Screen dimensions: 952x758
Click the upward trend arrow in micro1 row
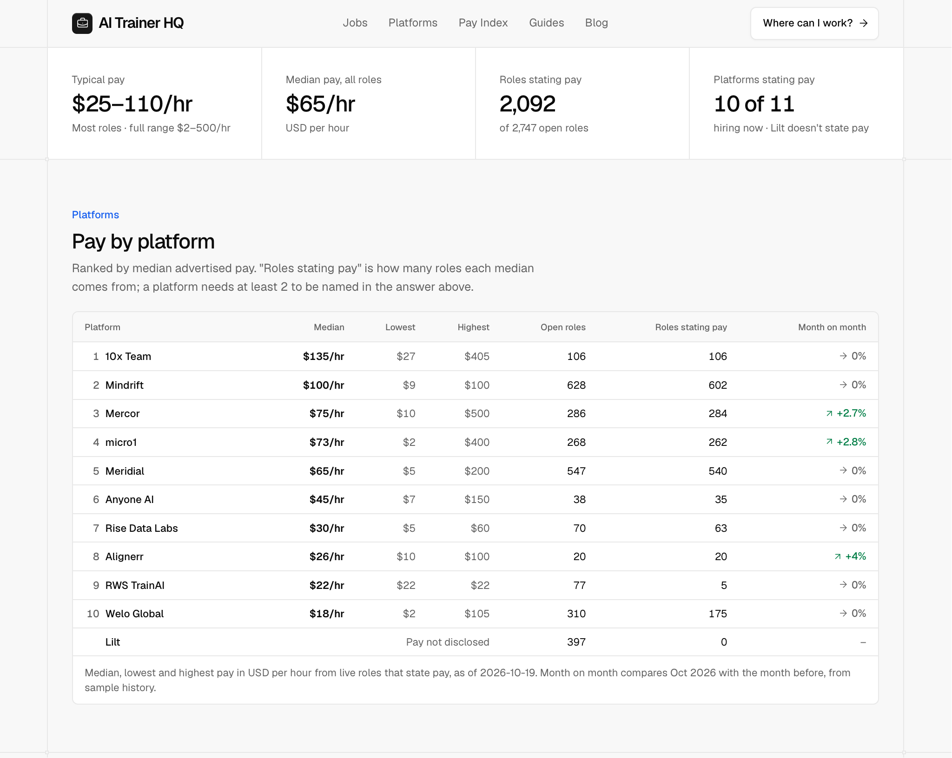pyautogui.click(x=829, y=442)
